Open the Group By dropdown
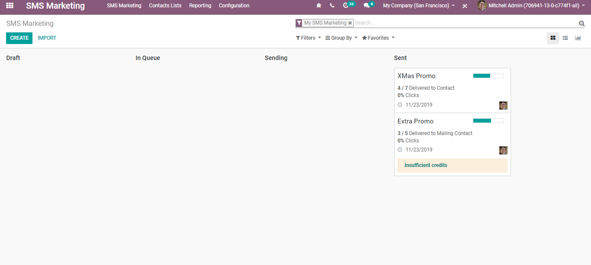The height and width of the screenshot is (265, 591). point(341,38)
